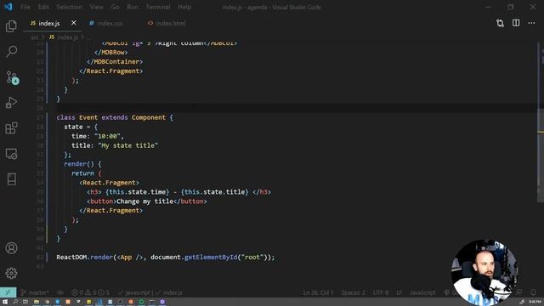544x306 pixels.
Task: Click the green remote window indicator
Action: [x=8, y=292]
